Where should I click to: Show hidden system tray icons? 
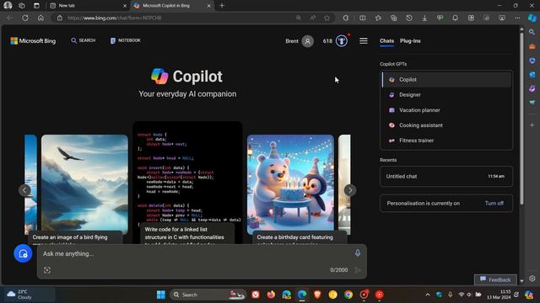click(x=428, y=295)
